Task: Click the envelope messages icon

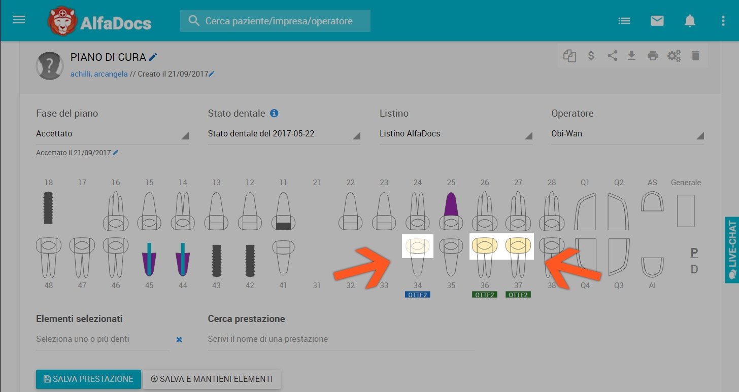Action: [657, 21]
